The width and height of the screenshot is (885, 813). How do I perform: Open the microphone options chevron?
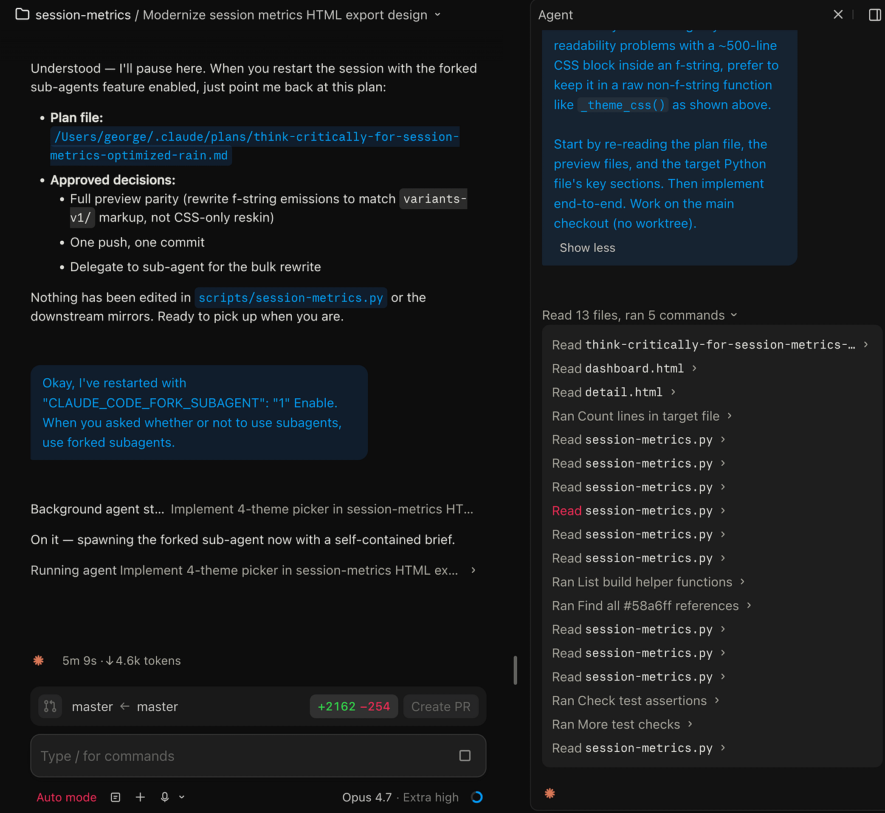coord(182,797)
